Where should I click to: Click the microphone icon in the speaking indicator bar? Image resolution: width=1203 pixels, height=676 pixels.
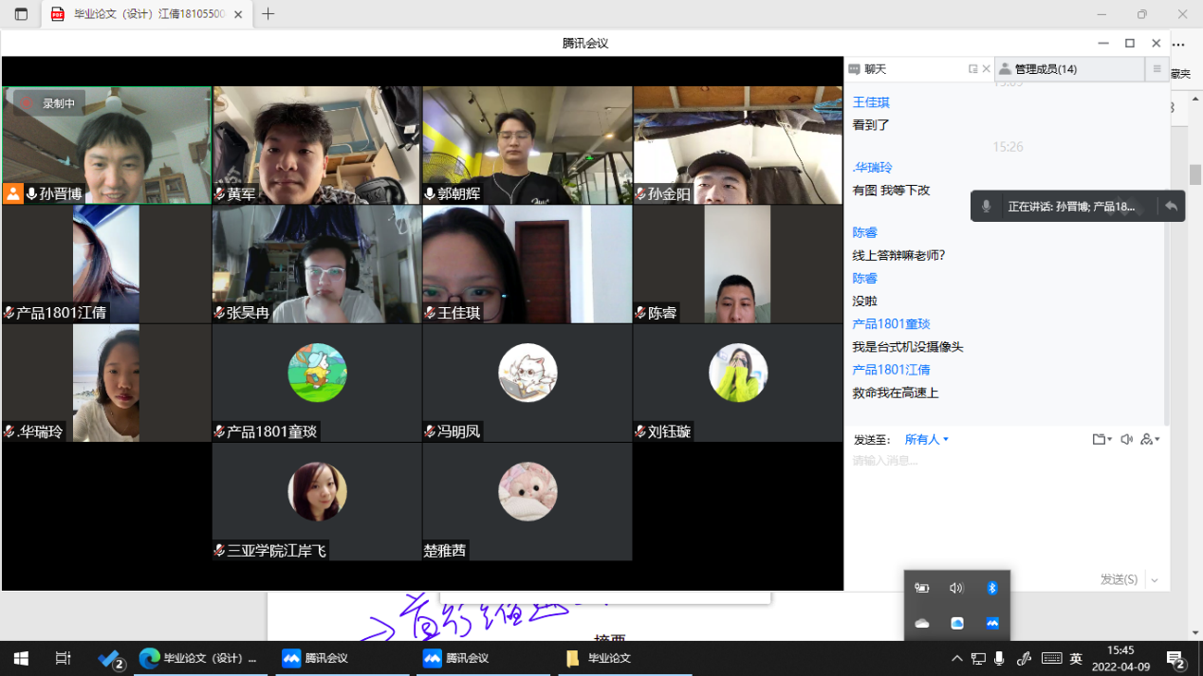[986, 207]
